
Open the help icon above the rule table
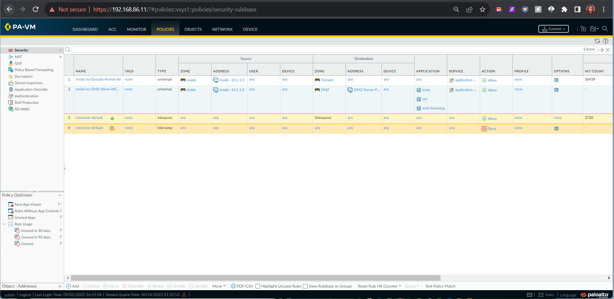tap(605, 41)
